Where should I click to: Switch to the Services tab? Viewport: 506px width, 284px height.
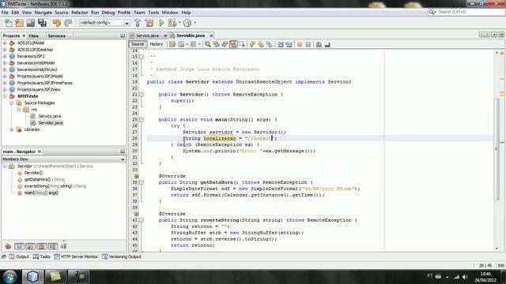(x=56, y=35)
